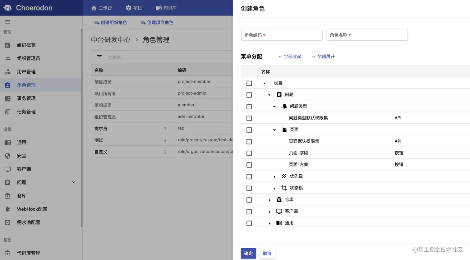Viewport: 470px width, 260px height.
Task: Click the 通用 settings icon in sidebar
Action: (x=7, y=143)
